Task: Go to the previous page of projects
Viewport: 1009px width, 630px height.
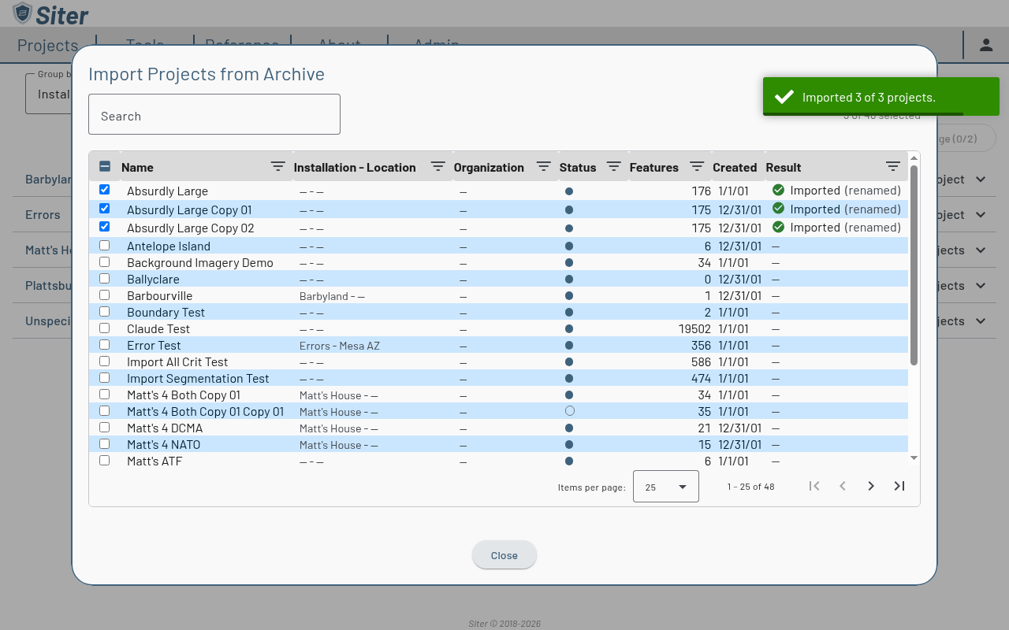Action: (843, 486)
